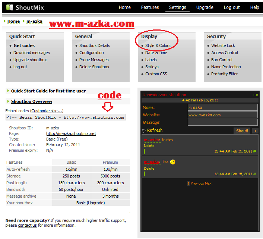The height and width of the screenshot is (239, 263).
Task: Click the # permalink on Tes message
Action: (254, 174)
